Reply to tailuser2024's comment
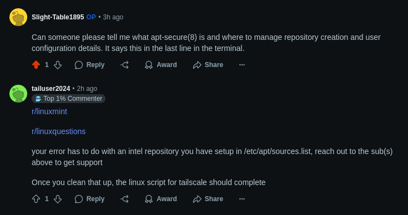The image size is (408, 215). coord(89,199)
